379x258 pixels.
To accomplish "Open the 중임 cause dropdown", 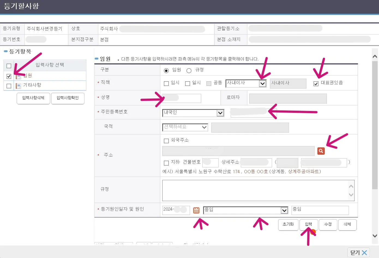I will [284, 210].
